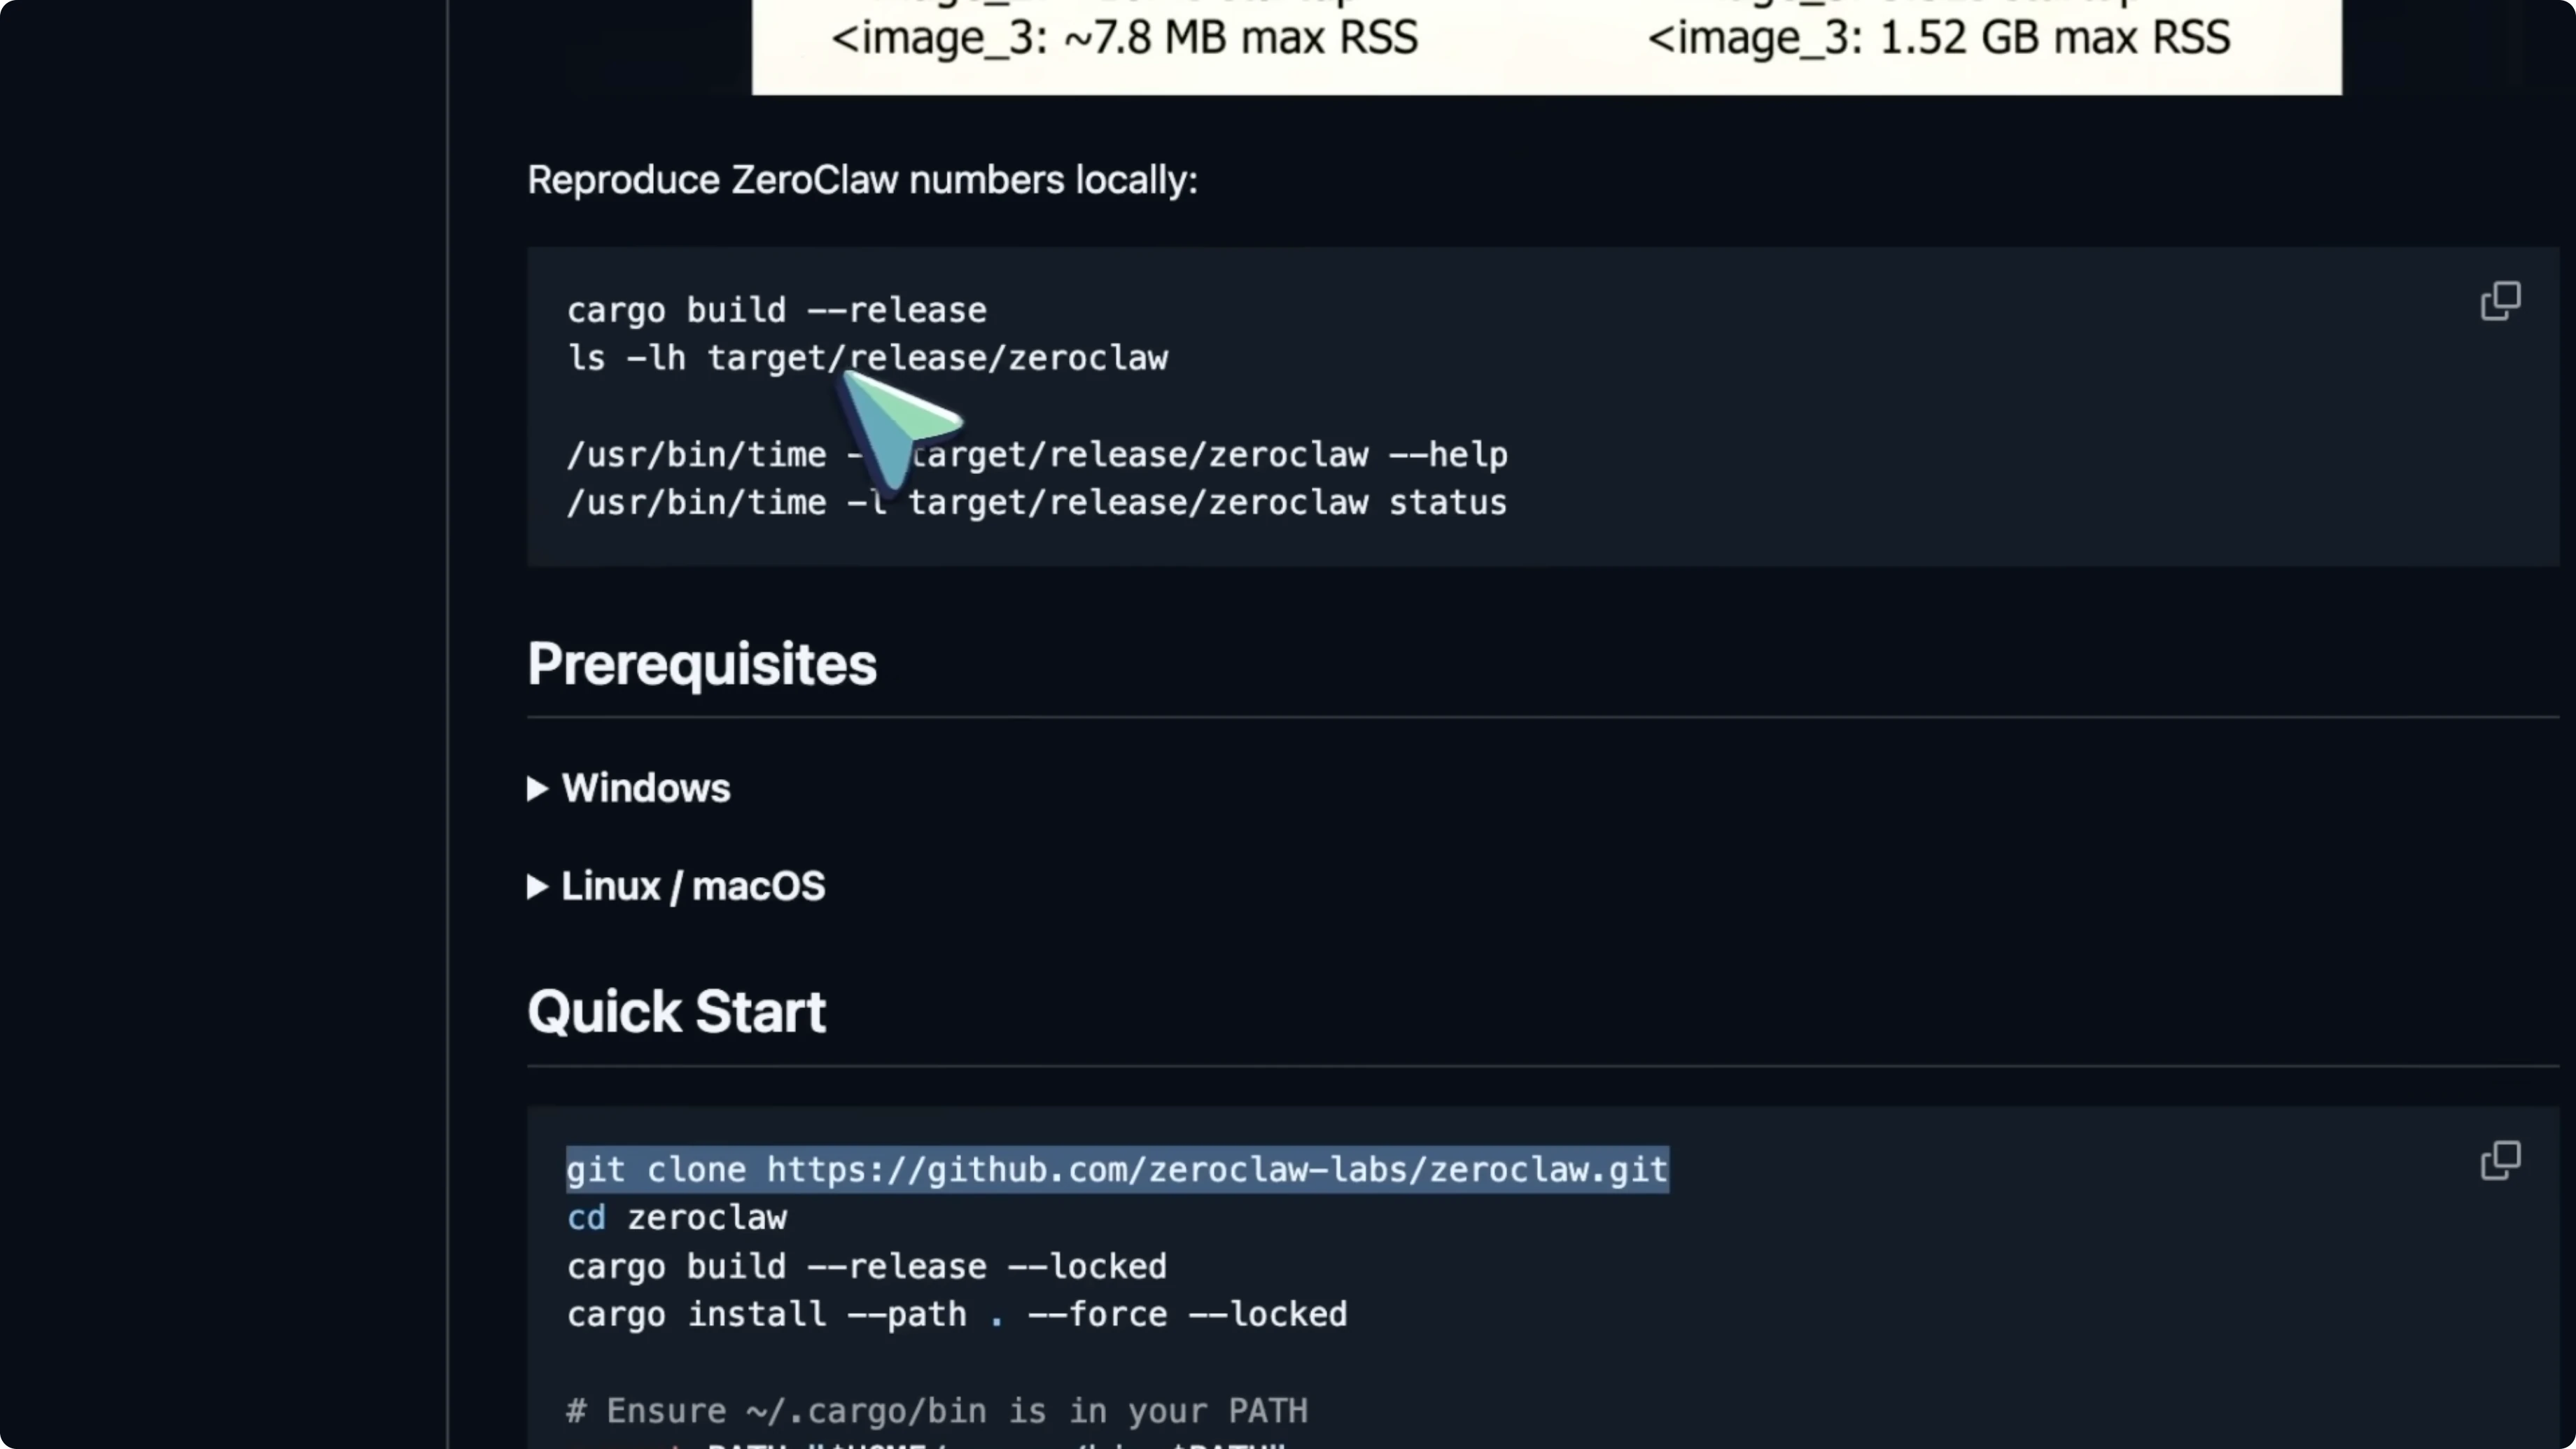This screenshot has height=1449, width=2576.
Task: Click the Windows summary label
Action: click(646, 789)
